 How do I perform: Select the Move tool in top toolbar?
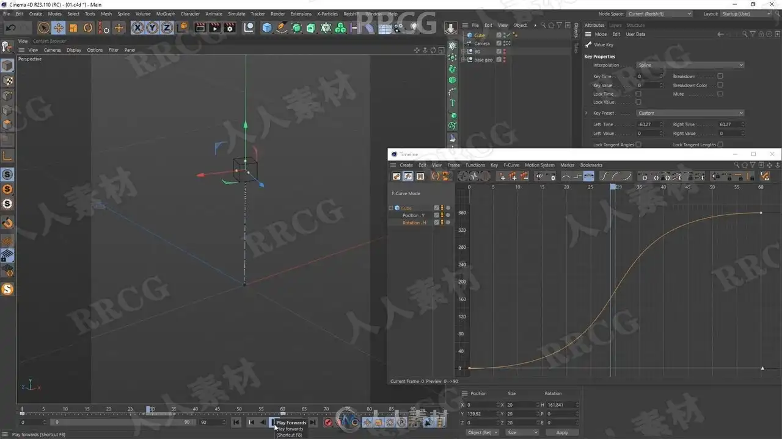pyautogui.click(x=59, y=27)
